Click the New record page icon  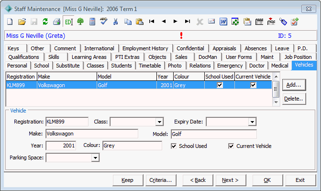[x=10, y=22]
